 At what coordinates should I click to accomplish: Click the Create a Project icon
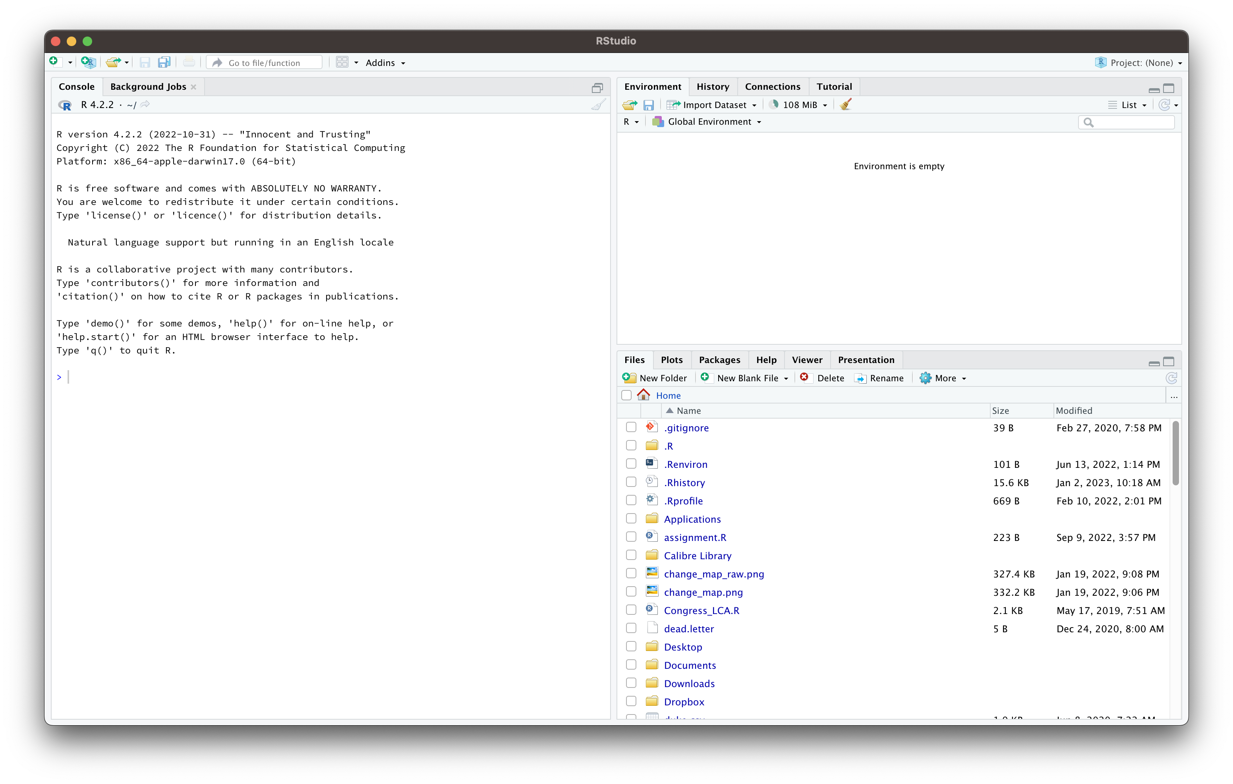(x=89, y=62)
